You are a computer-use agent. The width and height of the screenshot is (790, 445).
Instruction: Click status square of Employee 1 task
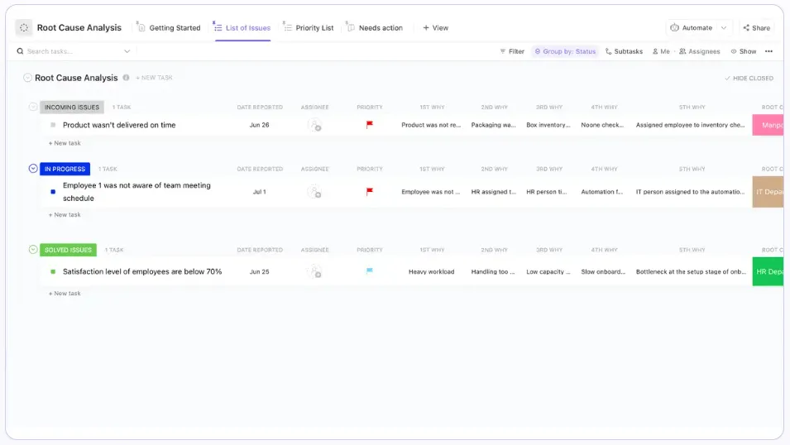53,192
